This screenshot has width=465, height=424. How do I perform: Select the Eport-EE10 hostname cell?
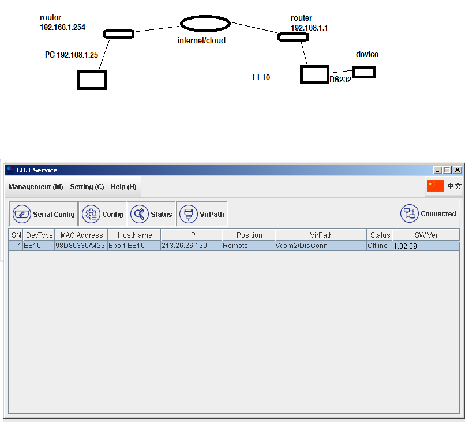(x=134, y=246)
